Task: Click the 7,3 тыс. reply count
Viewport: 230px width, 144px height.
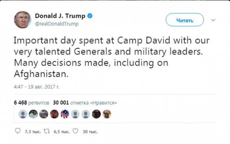Action: tap(33, 132)
